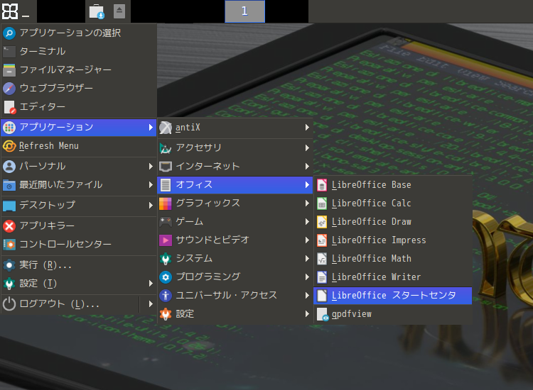
Task: Expand the デスクトップ submenu arrow
Action: coord(151,205)
